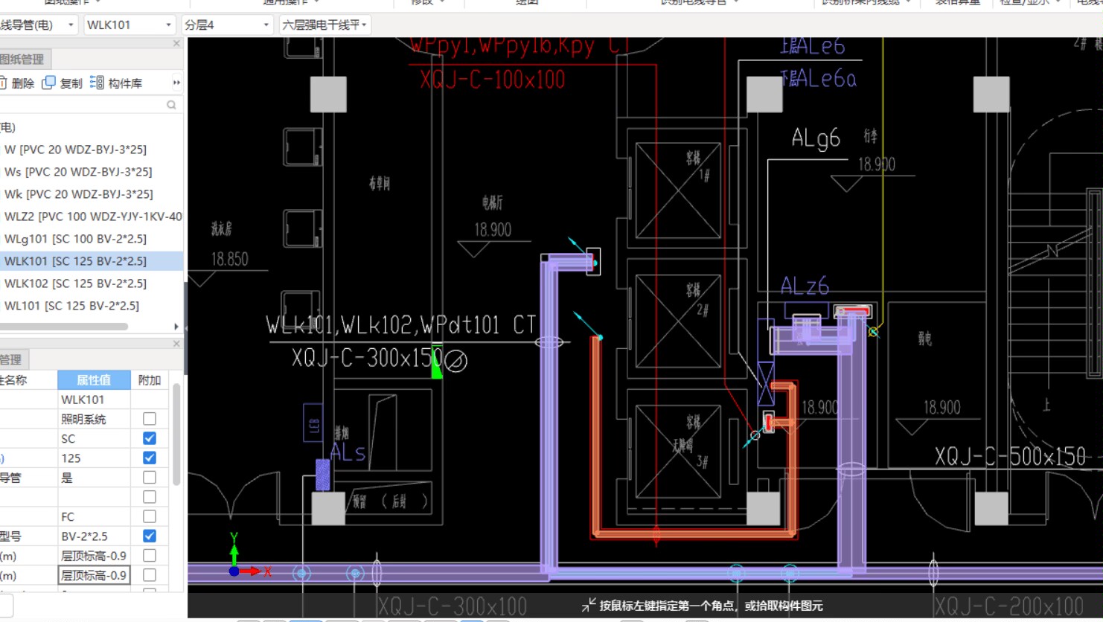
Task: Uncheck the SC row 附加 checkbox
Action: pyautogui.click(x=150, y=438)
